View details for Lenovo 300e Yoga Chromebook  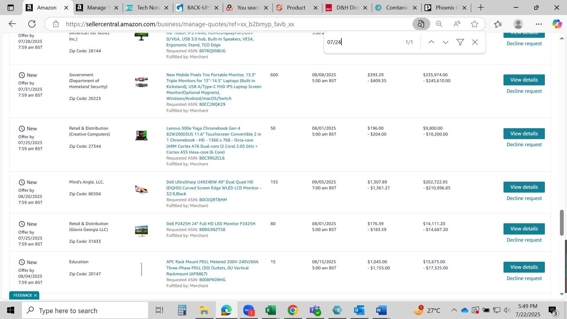click(524, 134)
